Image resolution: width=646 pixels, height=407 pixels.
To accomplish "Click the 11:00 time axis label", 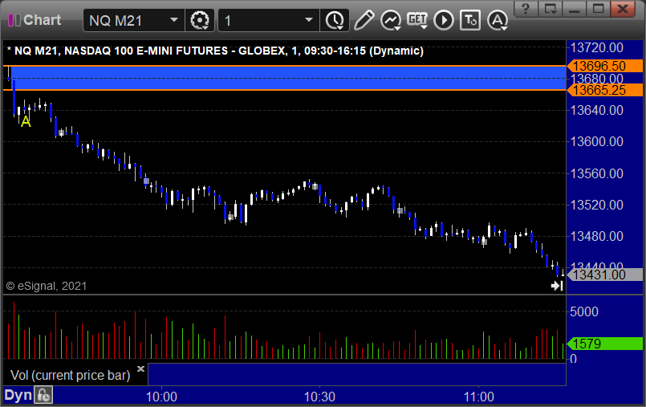I will pos(479,397).
